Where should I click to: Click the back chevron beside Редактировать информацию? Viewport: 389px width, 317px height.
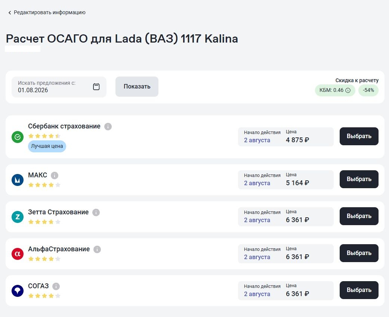pos(10,13)
